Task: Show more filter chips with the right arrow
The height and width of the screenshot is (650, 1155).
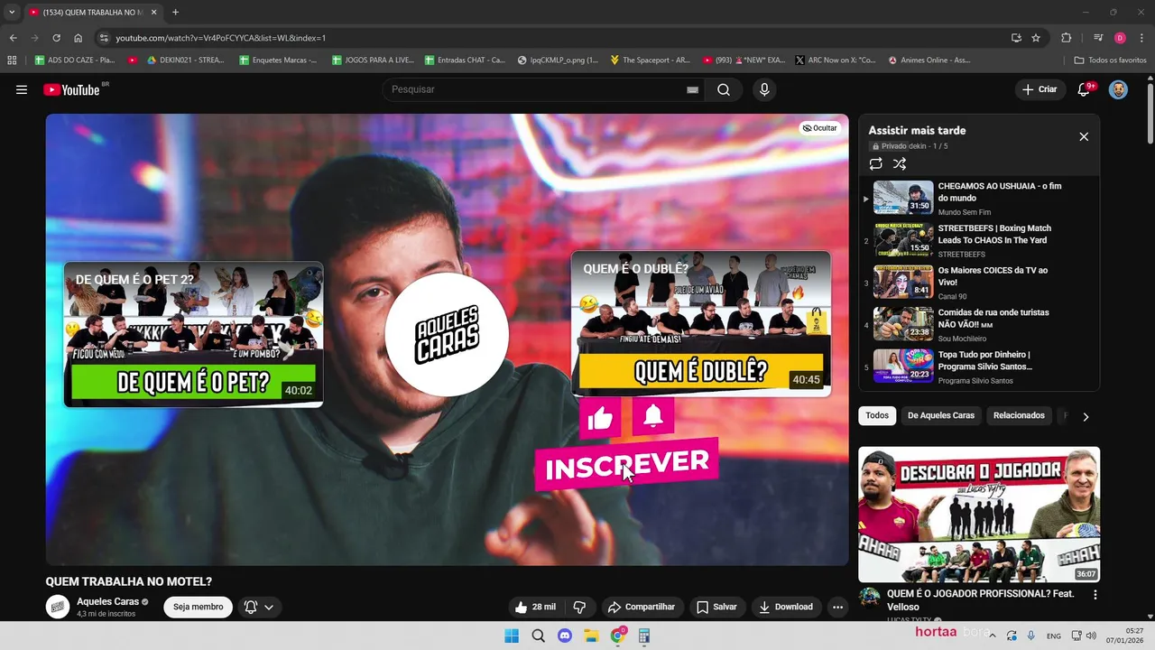Action: (x=1086, y=416)
